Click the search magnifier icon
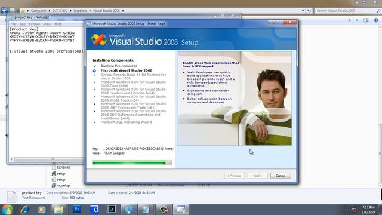The height and width of the screenshot is (215, 382). pos(378,11)
